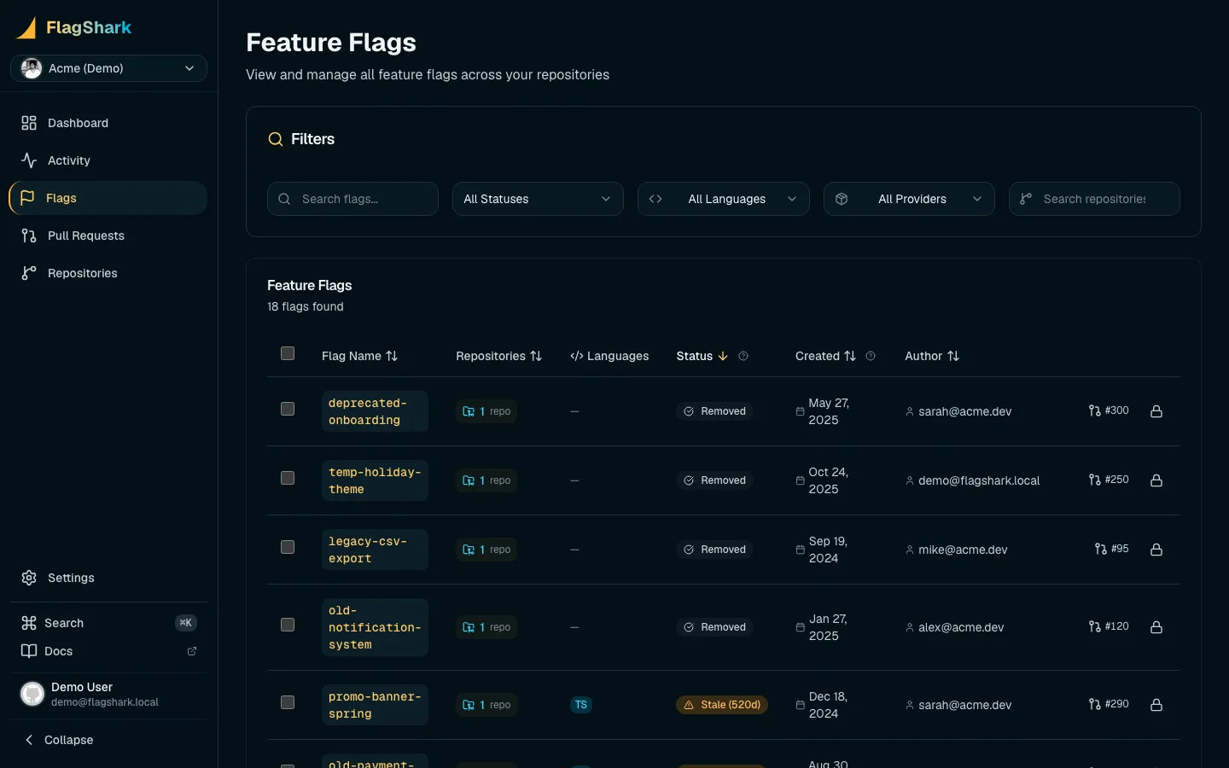Image resolution: width=1229 pixels, height=768 pixels.
Task: Click the Removed status of temp-holiday-theme
Action: pos(715,480)
